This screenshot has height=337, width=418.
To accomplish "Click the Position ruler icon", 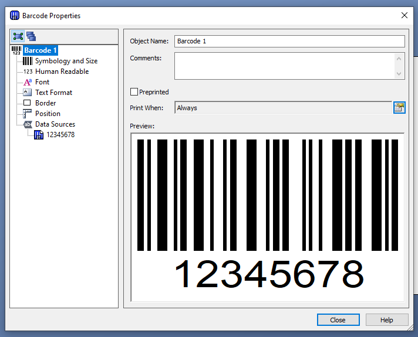I will pos(27,114).
